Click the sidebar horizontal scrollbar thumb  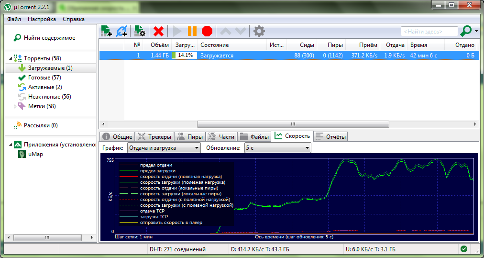[47, 237]
